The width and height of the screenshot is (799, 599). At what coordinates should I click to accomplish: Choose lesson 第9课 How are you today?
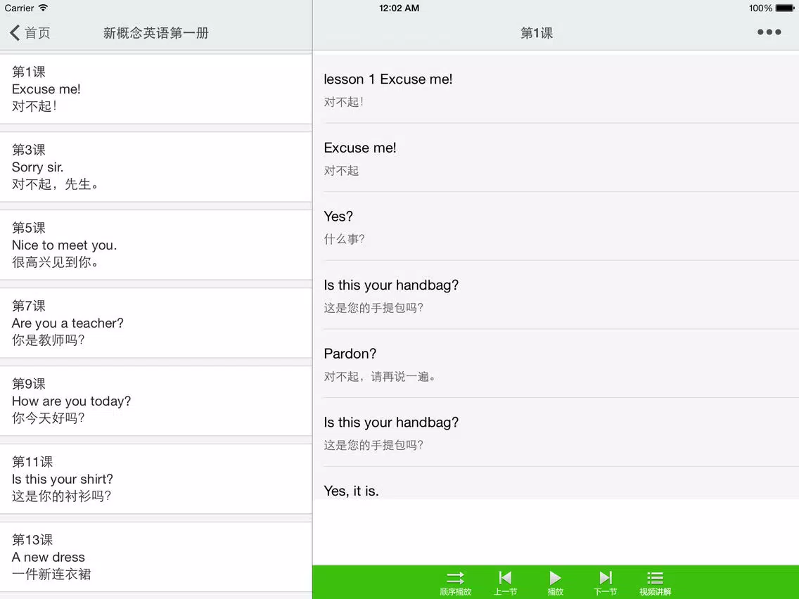click(x=156, y=401)
